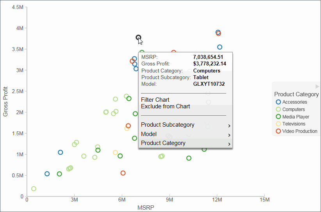
Task: Click the Gross Profit axis title
Action: point(5,102)
